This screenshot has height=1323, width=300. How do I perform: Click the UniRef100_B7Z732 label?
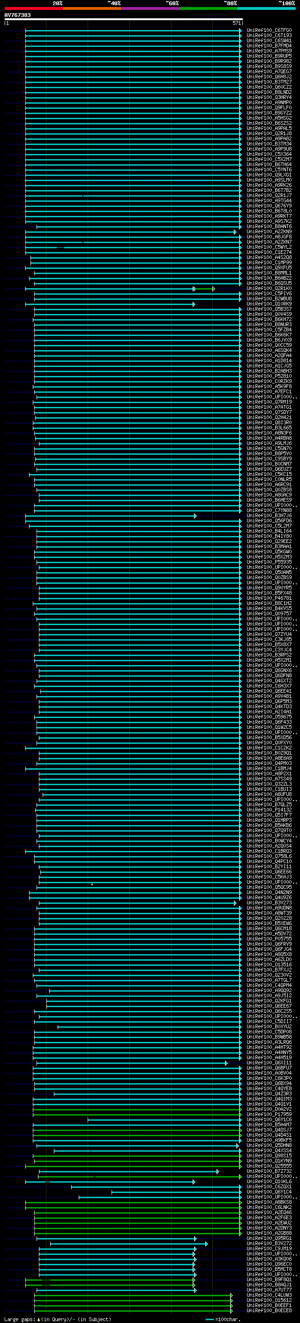click(269, 1171)
